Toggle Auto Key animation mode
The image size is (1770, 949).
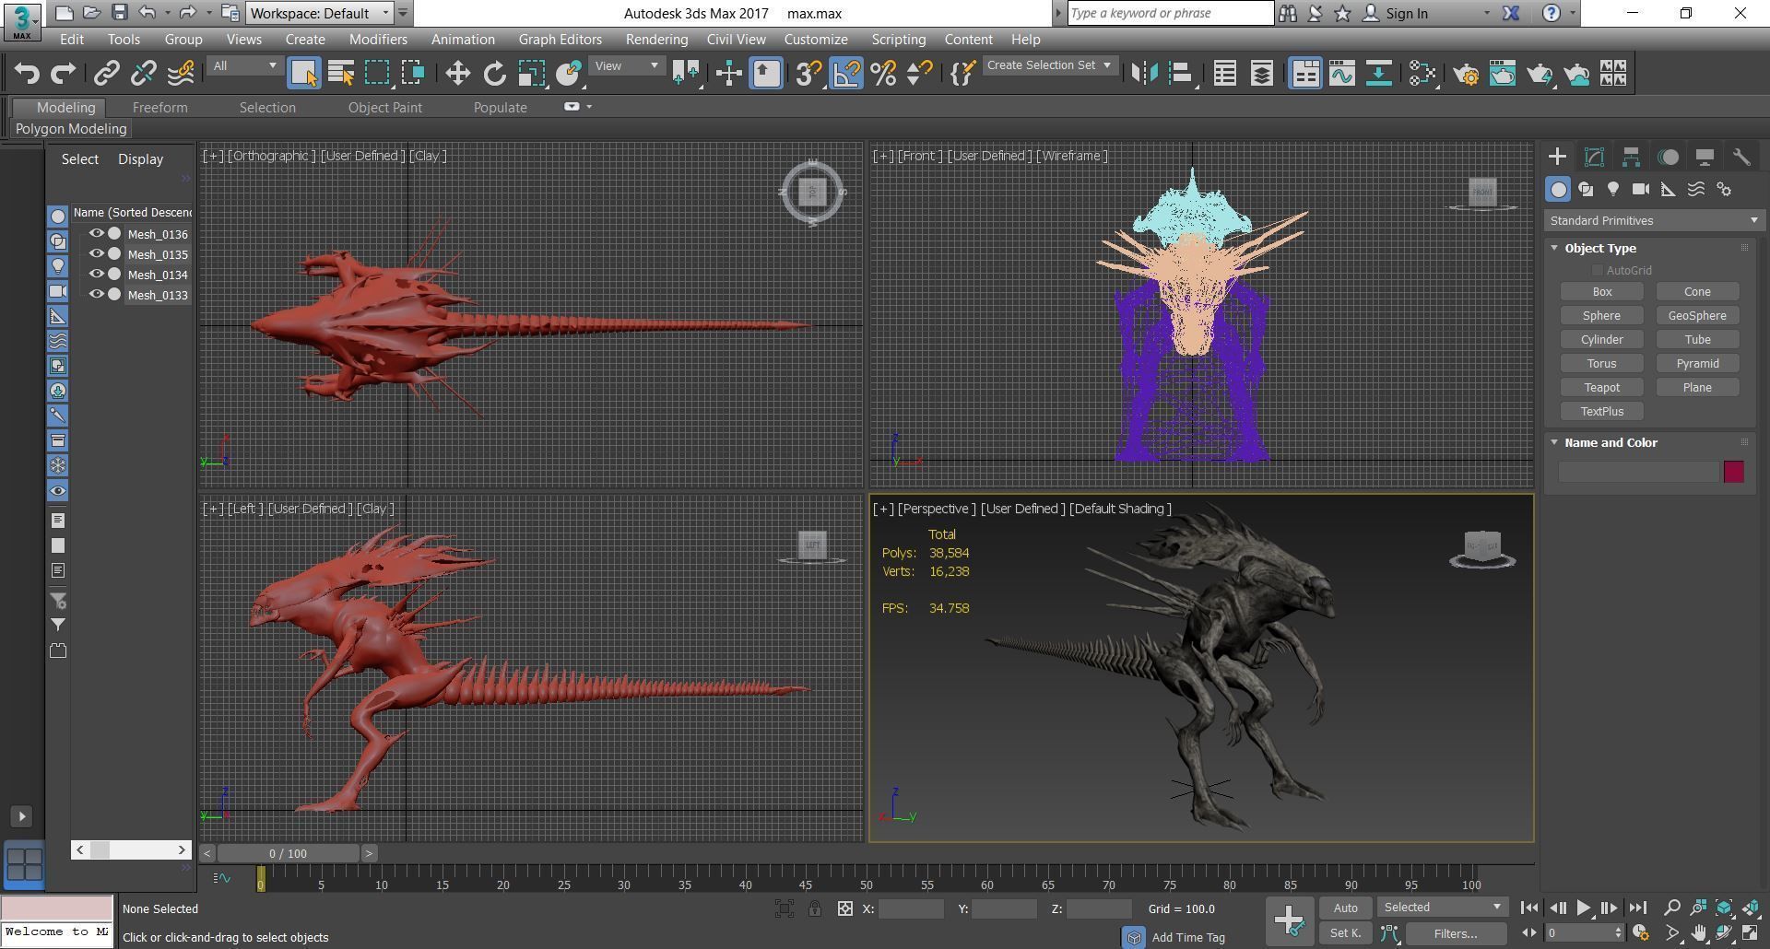point(1345,908)
